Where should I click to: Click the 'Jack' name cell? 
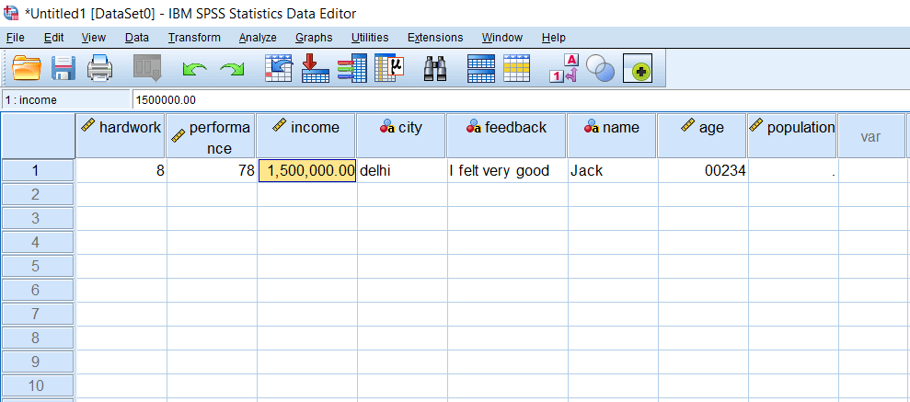click(612, 170)
